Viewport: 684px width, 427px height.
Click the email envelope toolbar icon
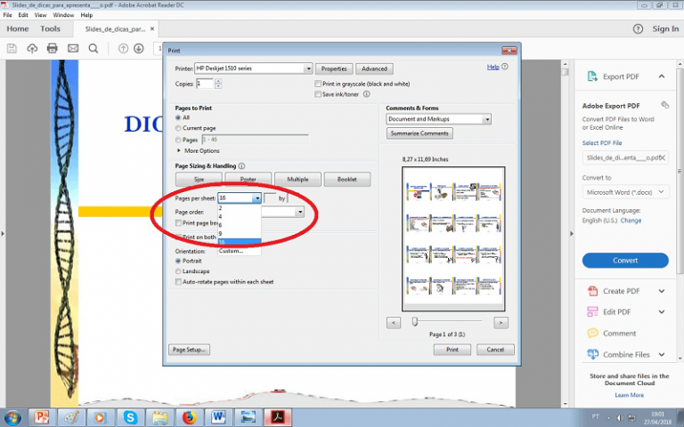tap(73, 48)
